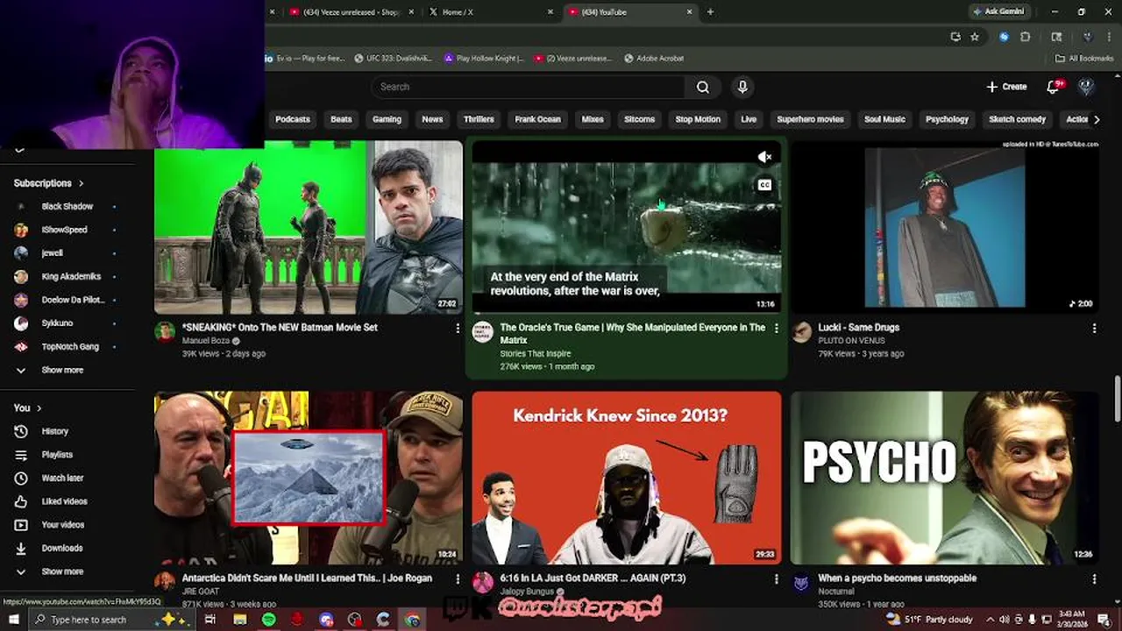Open Your videos in the sidebar
The width and height of the screenshot is (1122, 631).
[x=63, y=525]
